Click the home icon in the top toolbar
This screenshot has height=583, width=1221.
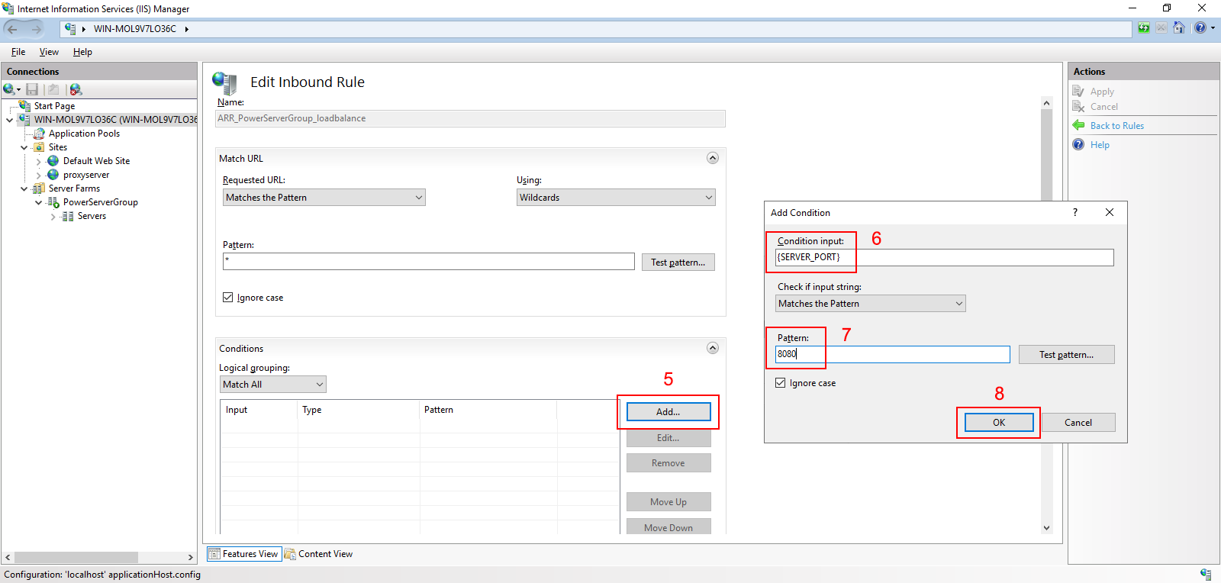pyautogui.click(x=1179, y=28)
